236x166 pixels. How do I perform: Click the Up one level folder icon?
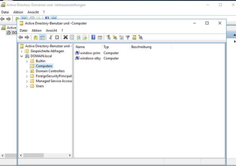click(36, 37)
